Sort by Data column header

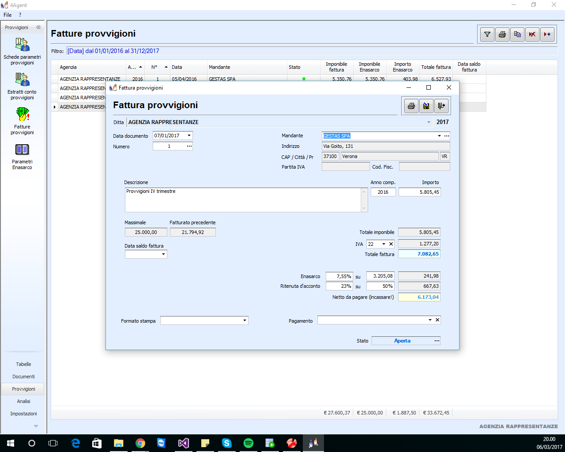(188, 67)
